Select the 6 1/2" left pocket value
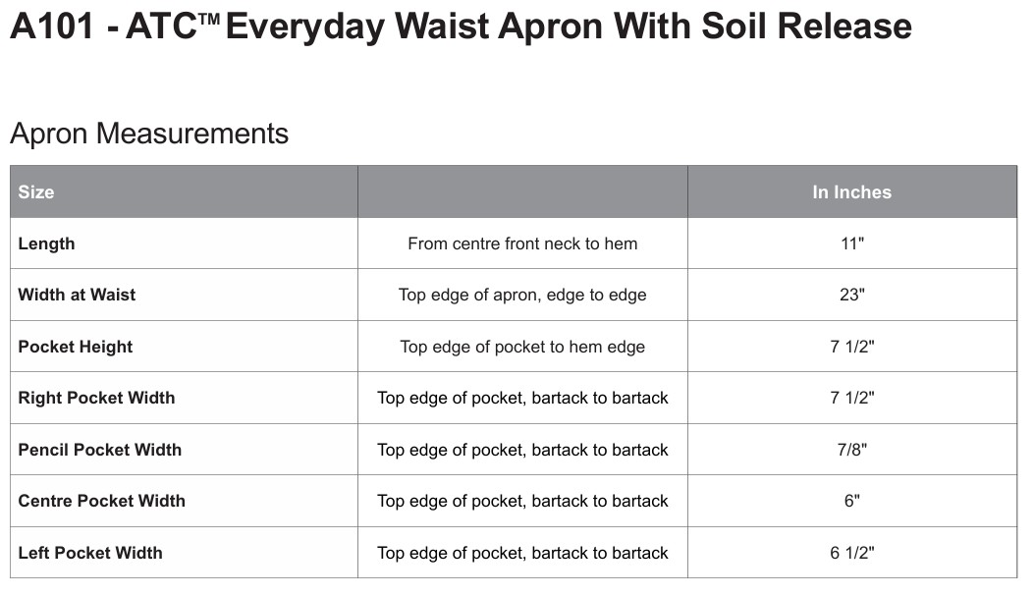This screenshot has width=1034, height=595. (852, 553)
